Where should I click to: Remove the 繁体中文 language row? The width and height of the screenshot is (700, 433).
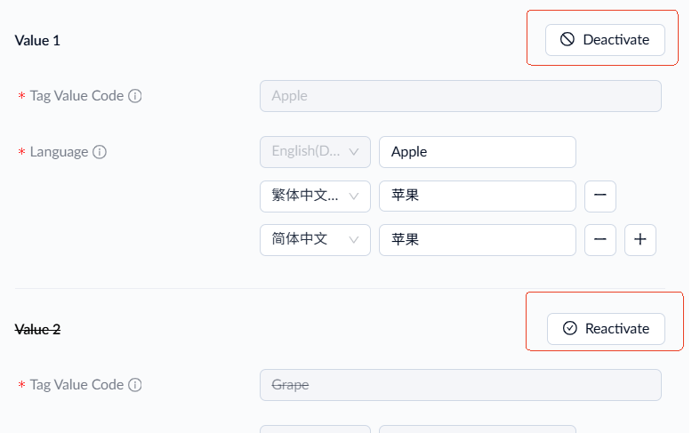tap(599, 196)
